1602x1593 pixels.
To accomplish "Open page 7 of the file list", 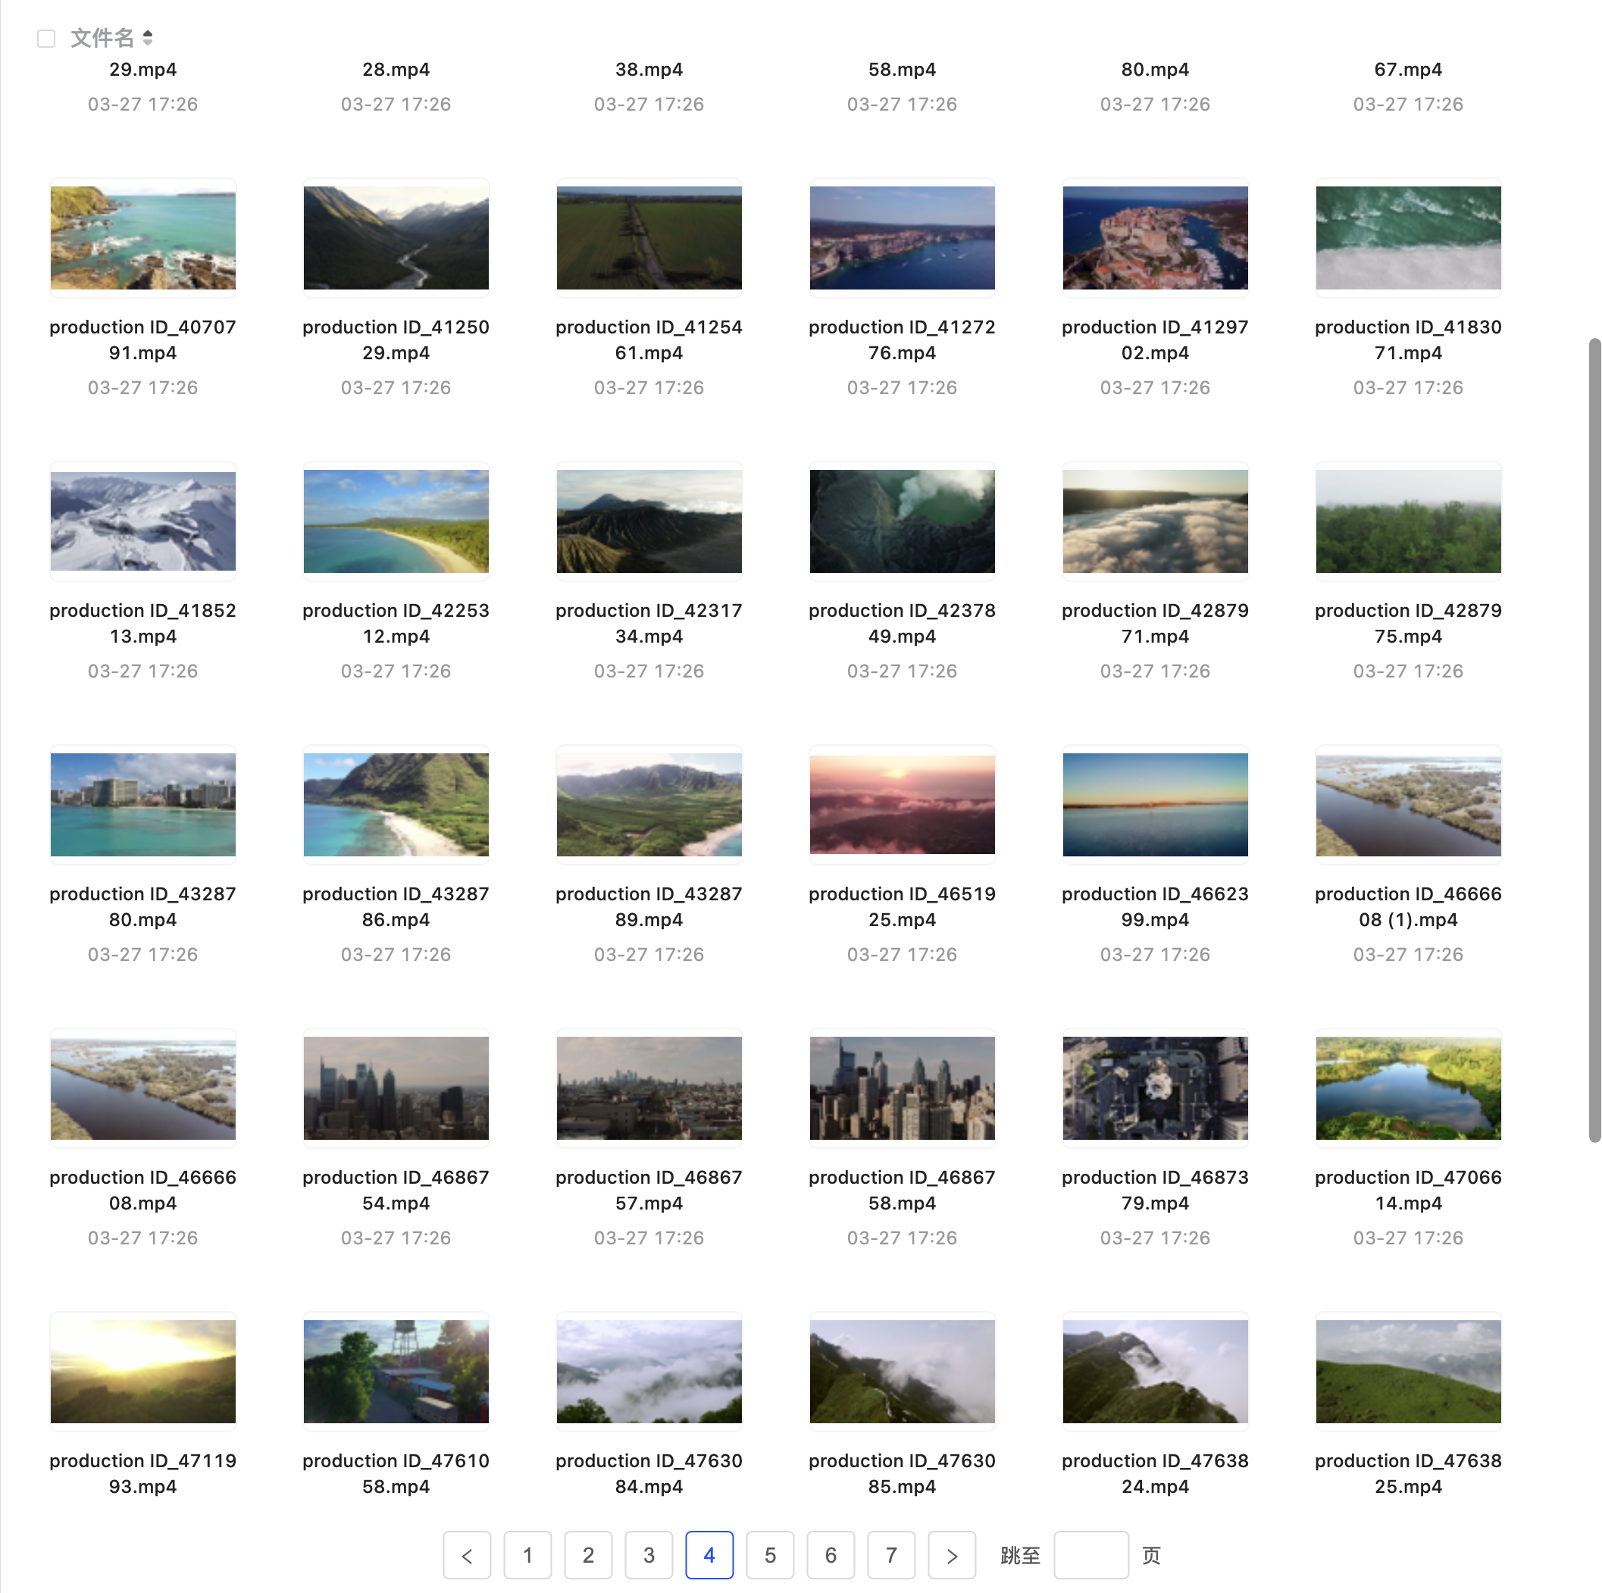I will tap(890, 1555).
